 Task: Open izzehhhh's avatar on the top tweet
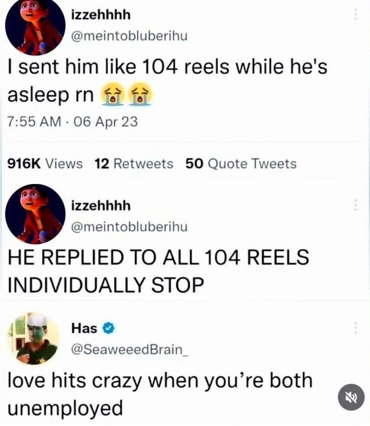(35, 26)
